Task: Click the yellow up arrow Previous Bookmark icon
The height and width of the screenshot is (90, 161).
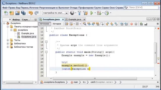Action: 107,24
